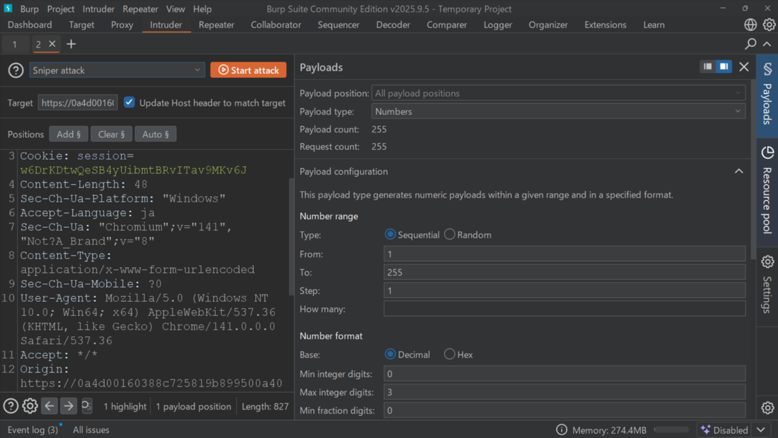Switch to the Decoder tab
The height and width of the screenshot is (438, 778).
393,25
